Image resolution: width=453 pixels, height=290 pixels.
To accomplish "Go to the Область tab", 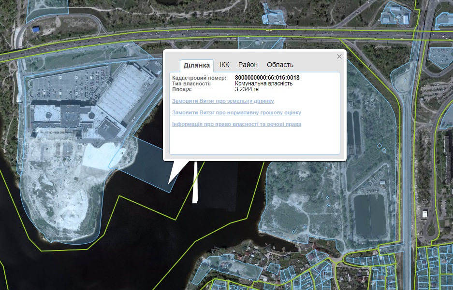I will (x=280, y=65).
